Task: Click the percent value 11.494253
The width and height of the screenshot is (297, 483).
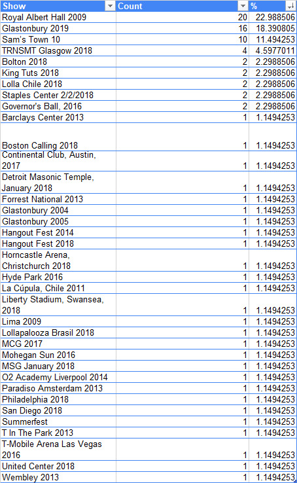Action: tap(275, 39)
